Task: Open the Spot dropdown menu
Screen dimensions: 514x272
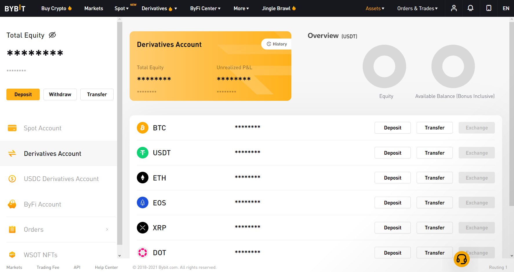Action: pos(121,8)
